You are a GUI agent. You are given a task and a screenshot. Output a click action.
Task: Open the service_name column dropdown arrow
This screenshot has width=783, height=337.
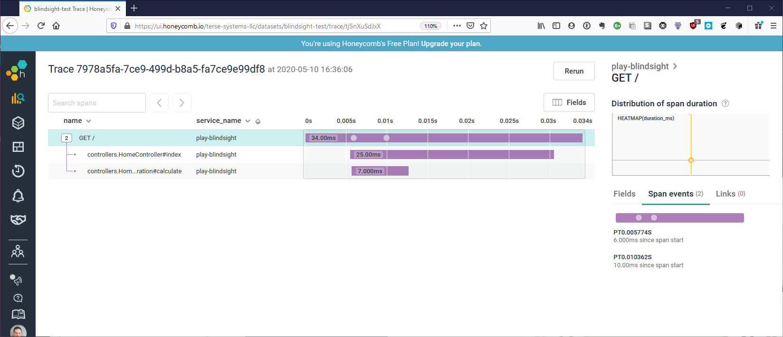pyautogui.click(x=248, y=121)
